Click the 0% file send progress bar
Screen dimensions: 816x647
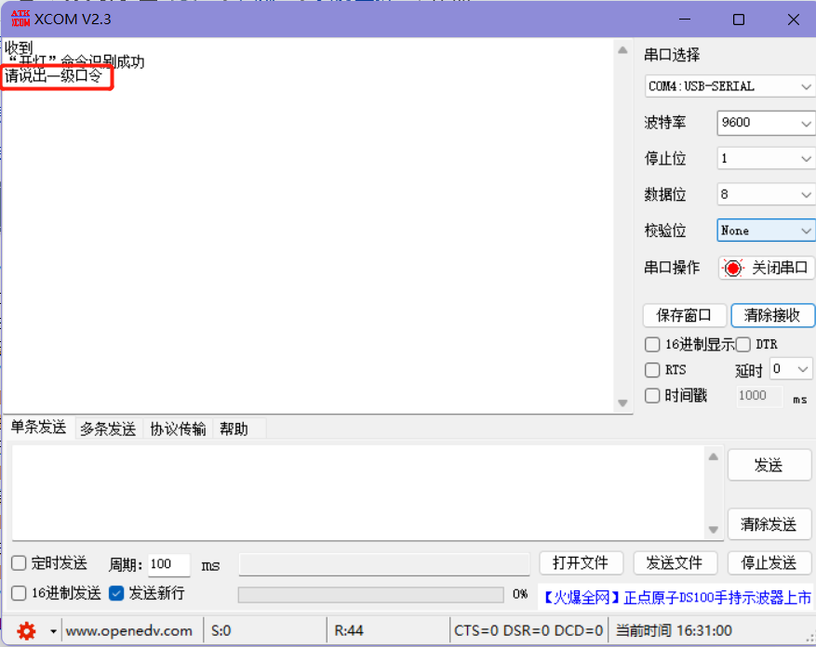(x=370, y=594)
